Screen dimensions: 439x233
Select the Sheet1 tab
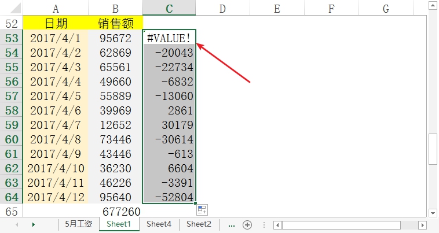[119, 224]
